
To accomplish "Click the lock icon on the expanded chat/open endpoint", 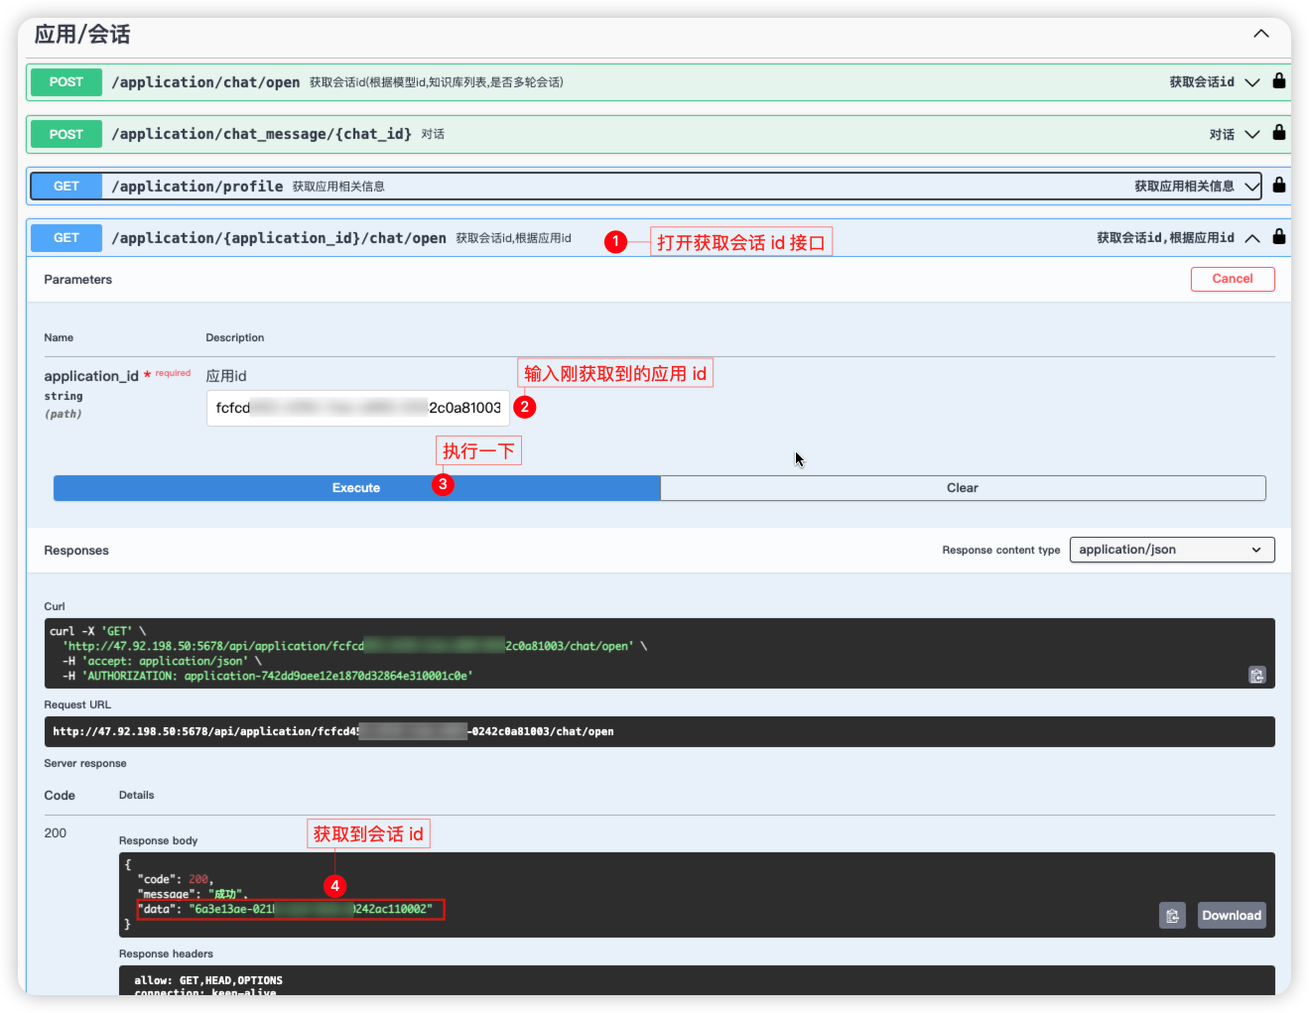I will (1278, 237).
